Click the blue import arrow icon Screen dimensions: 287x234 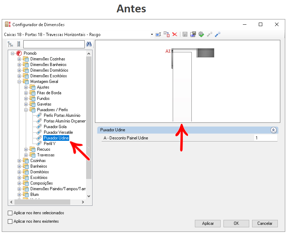(217, 34)
